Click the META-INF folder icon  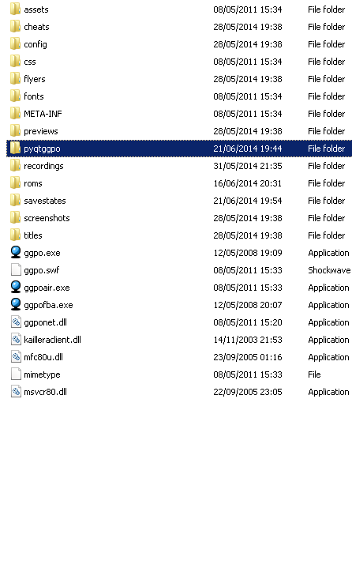pyautogui.click(x=15, y=114)
